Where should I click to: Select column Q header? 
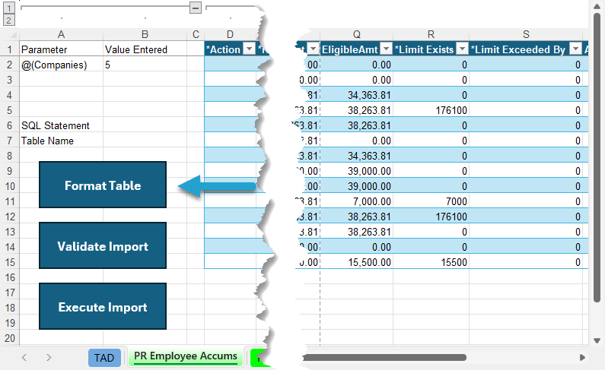(x=356, y=35)
